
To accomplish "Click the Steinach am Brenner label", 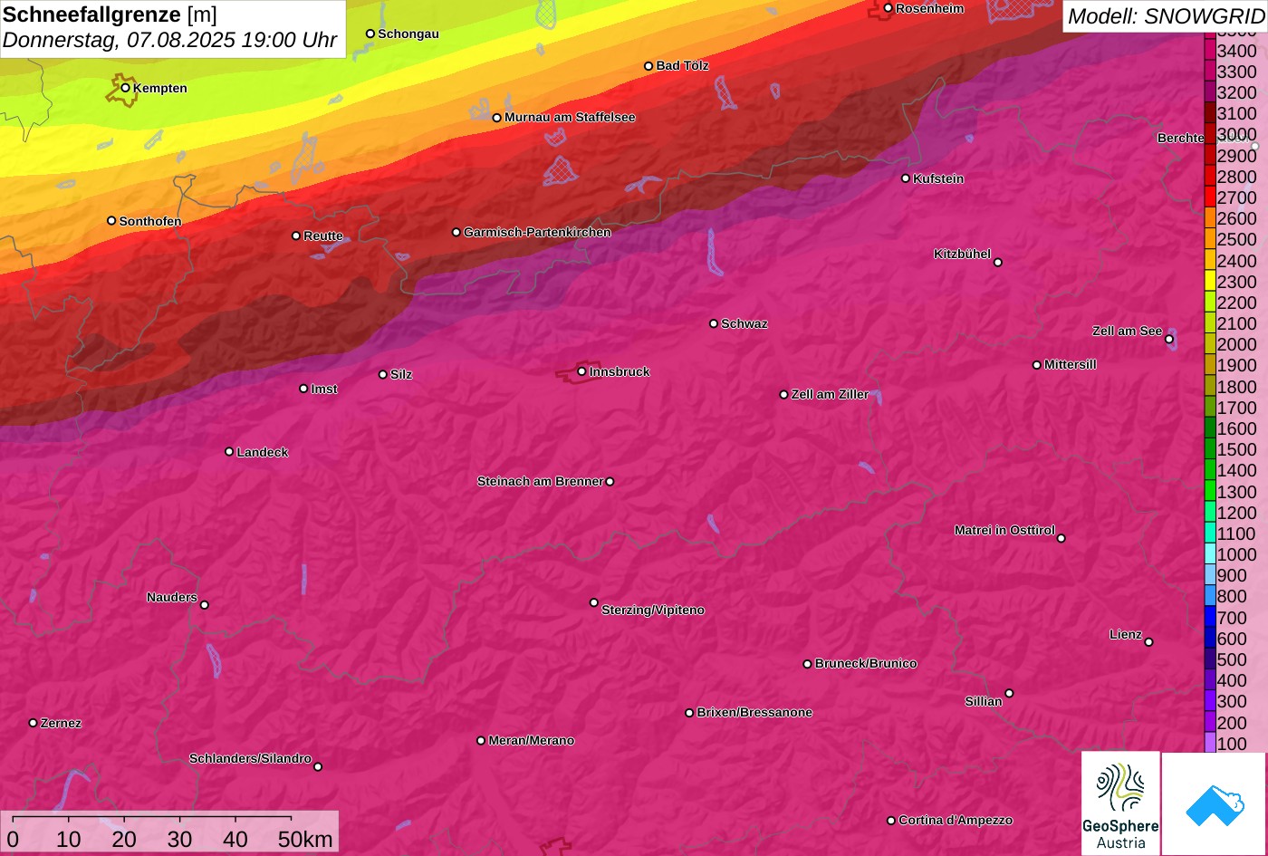I will (x=540, y=481).
